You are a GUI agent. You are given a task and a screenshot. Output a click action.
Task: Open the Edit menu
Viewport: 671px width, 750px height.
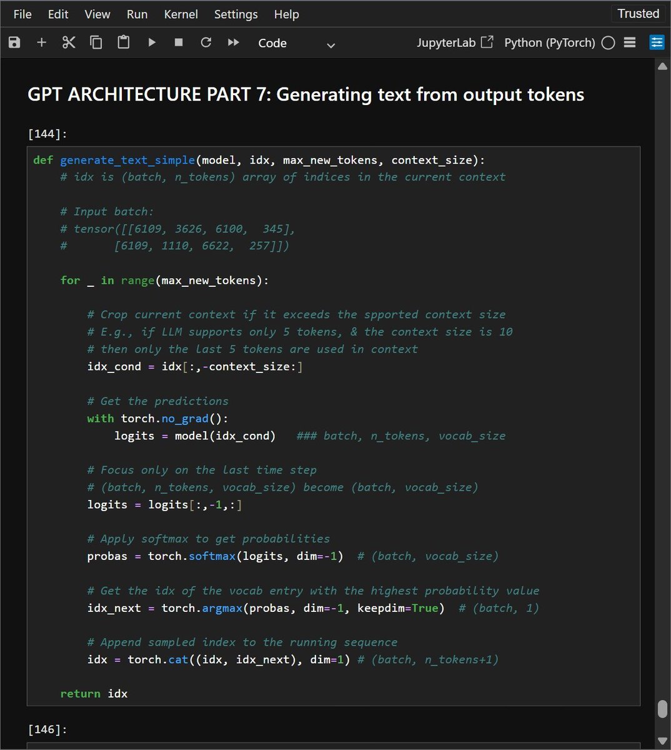[58, 14]
